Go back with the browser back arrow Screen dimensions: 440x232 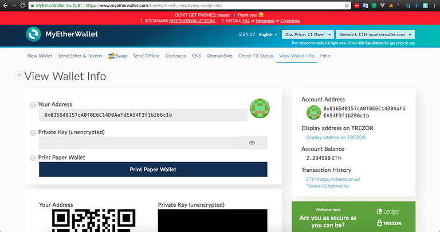pyautogui.click(x=5, y=5)
